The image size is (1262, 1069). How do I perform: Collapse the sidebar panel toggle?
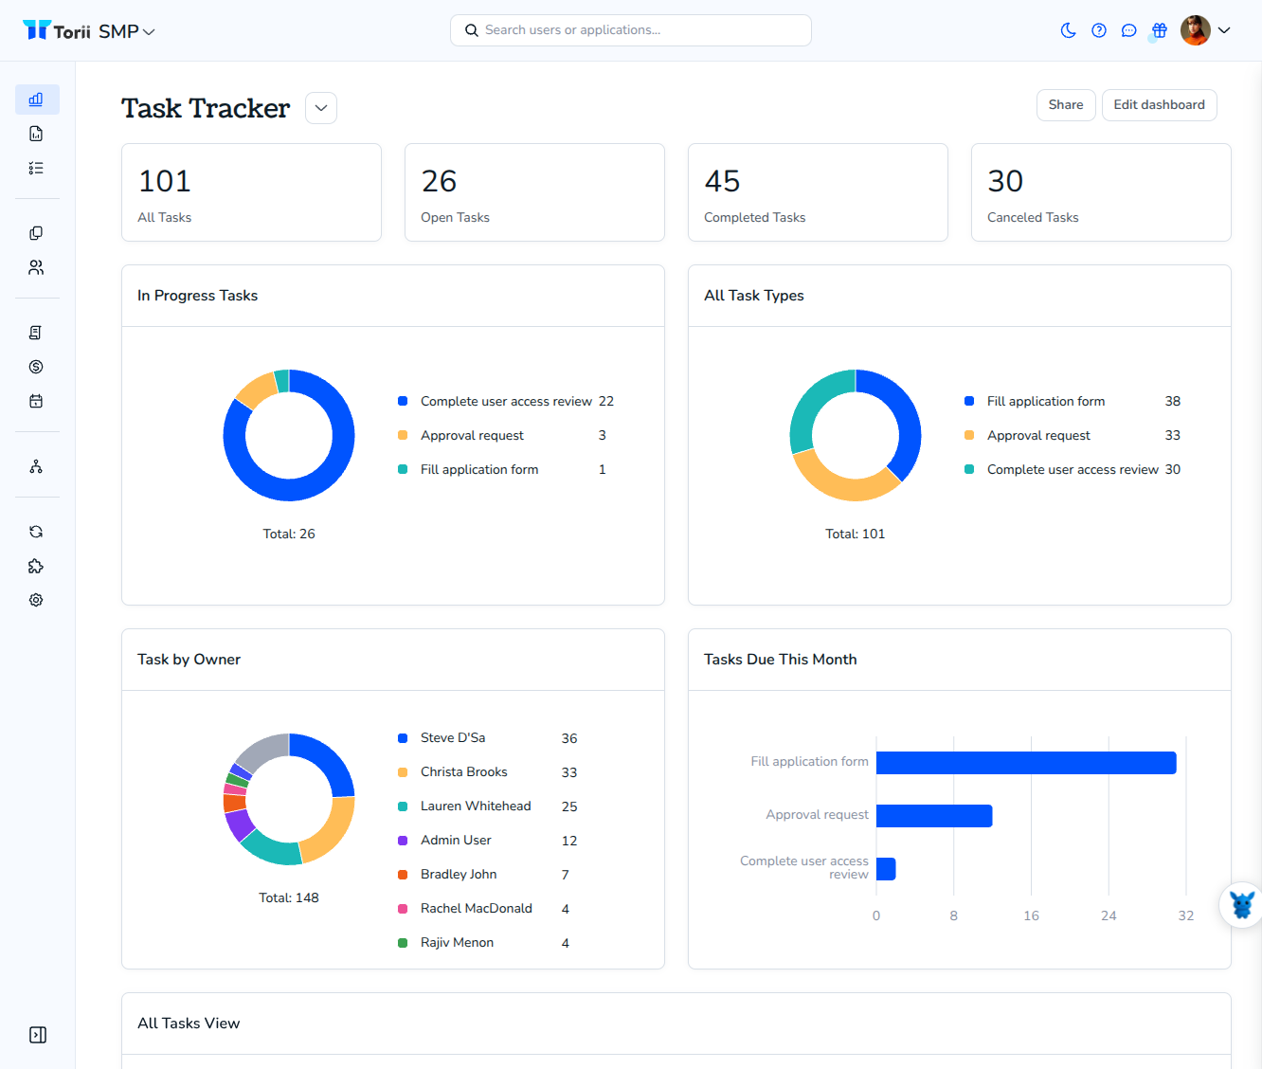click(38, 1035)
